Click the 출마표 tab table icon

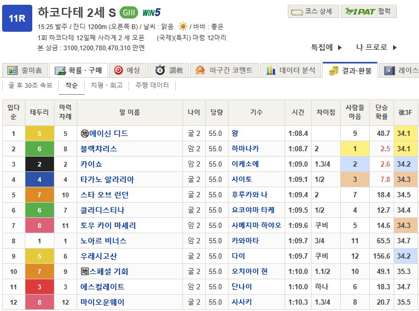12,70
